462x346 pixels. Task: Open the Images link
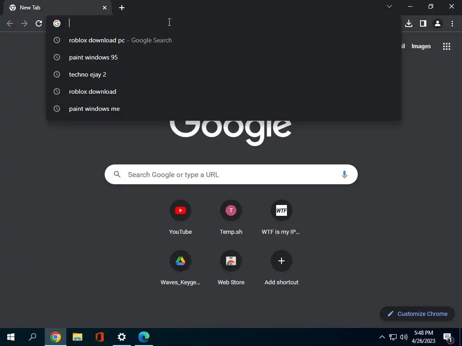tap(421, 46)
